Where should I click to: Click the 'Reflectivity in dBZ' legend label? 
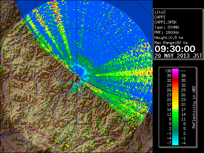[x=194, y=107]
